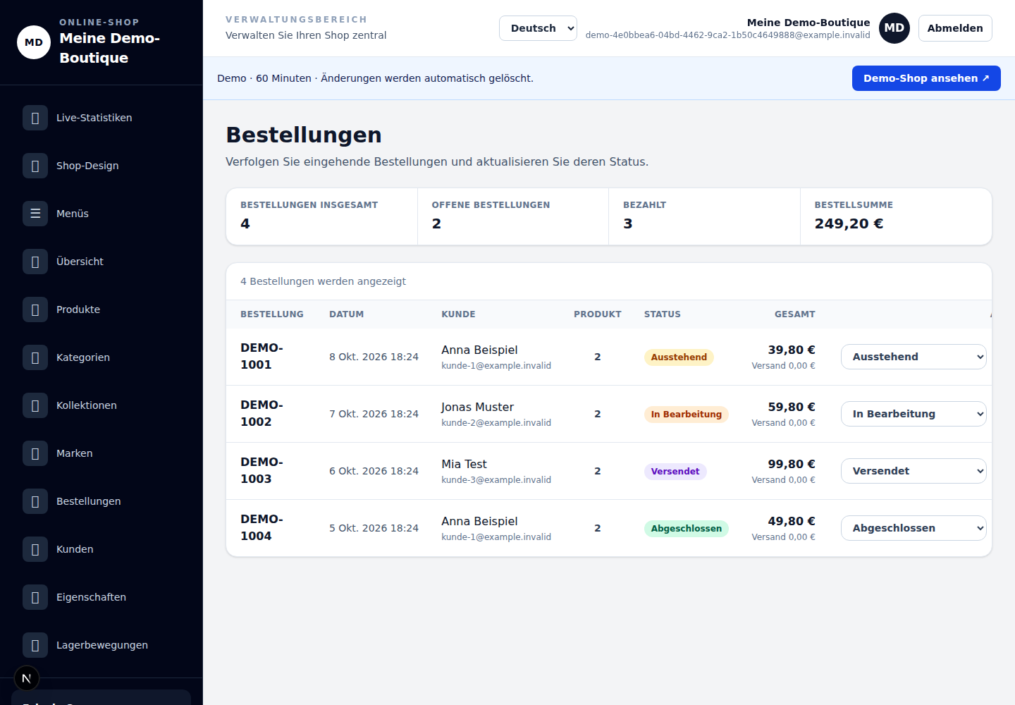Click the Bestellsumme value 249,20 €

point(849,223)
